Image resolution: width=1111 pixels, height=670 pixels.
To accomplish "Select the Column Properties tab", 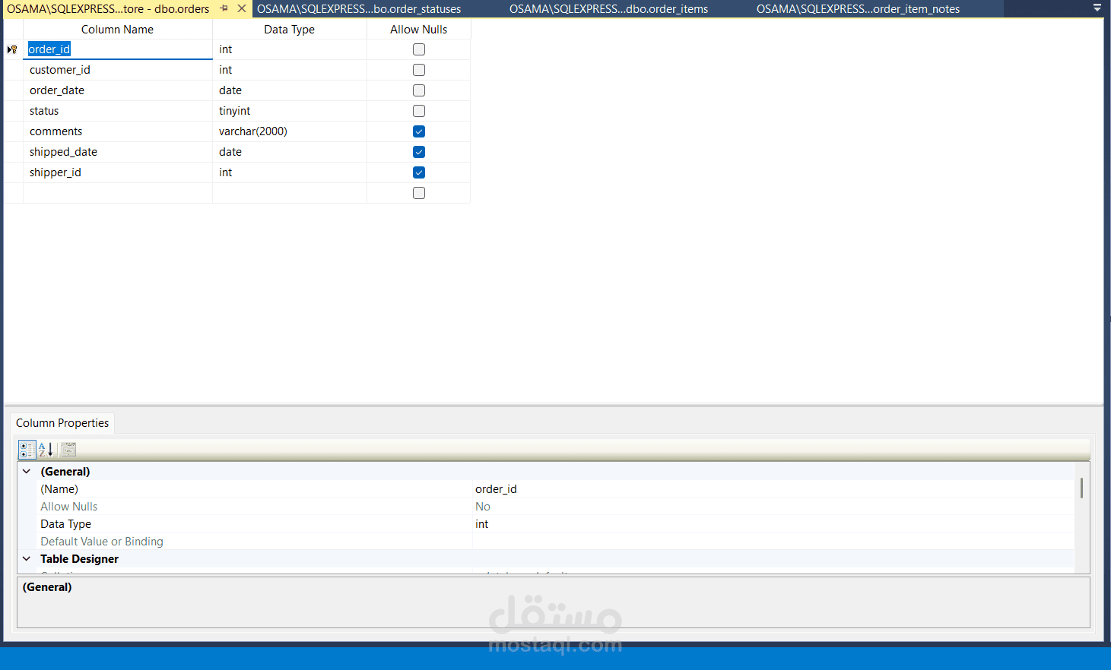I will click(62, 423).
